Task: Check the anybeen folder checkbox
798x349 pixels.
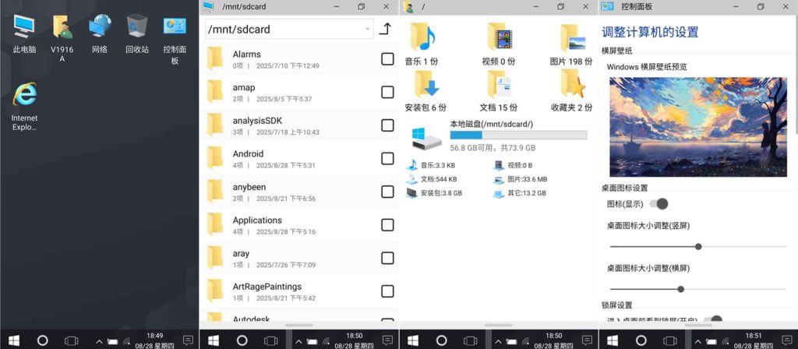Action: (x=387, y=192)
